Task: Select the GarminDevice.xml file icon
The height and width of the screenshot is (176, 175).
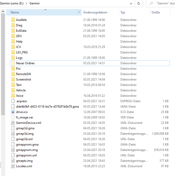Action: coord(13,123)
